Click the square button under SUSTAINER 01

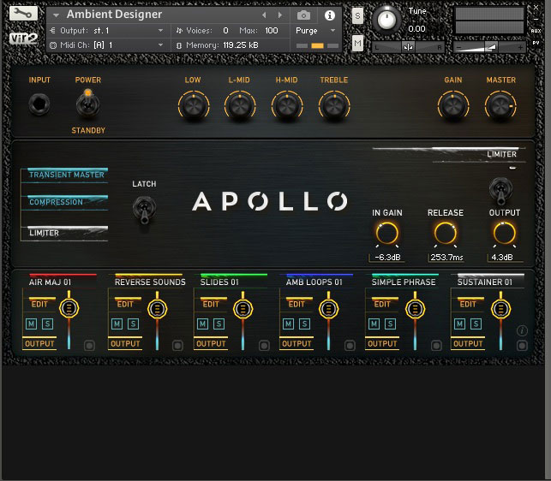click(x=522, y=346)
